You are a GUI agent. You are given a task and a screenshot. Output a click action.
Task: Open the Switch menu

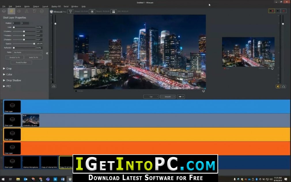[18, 7]
